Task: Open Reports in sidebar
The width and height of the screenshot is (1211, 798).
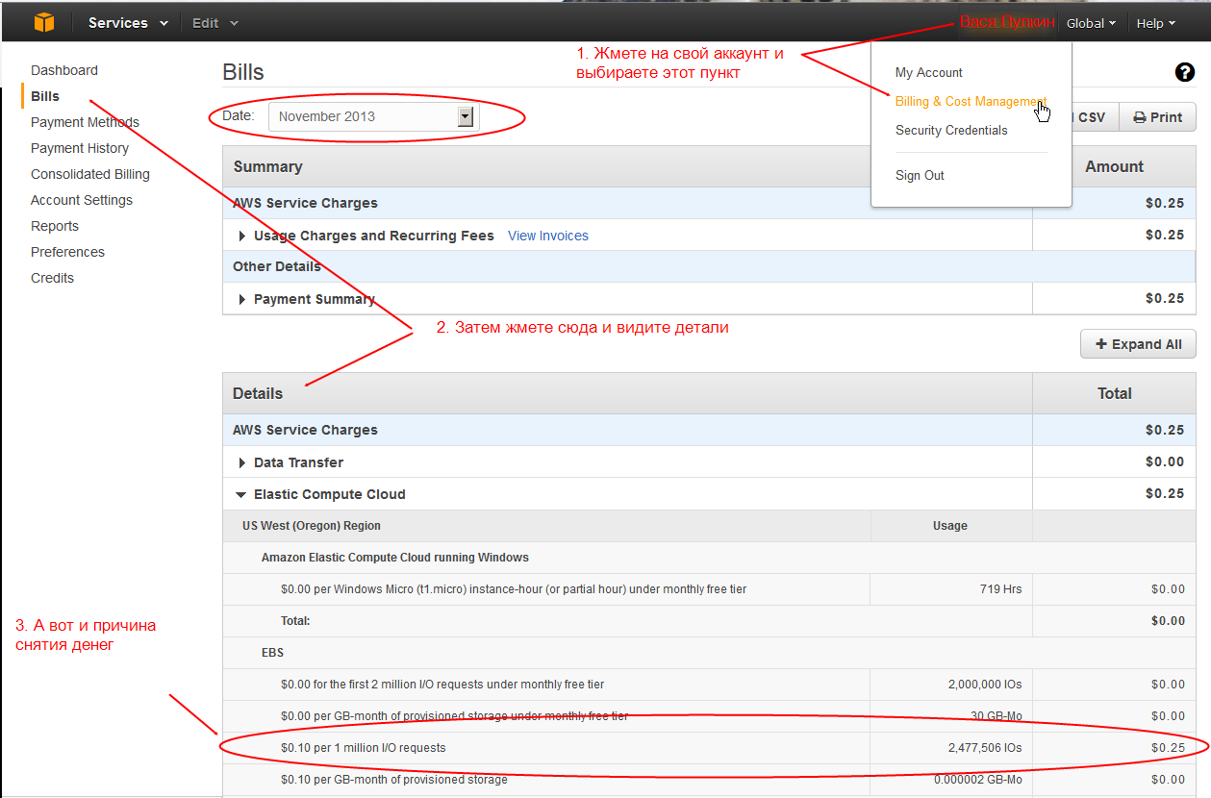Action: point(55,226)
